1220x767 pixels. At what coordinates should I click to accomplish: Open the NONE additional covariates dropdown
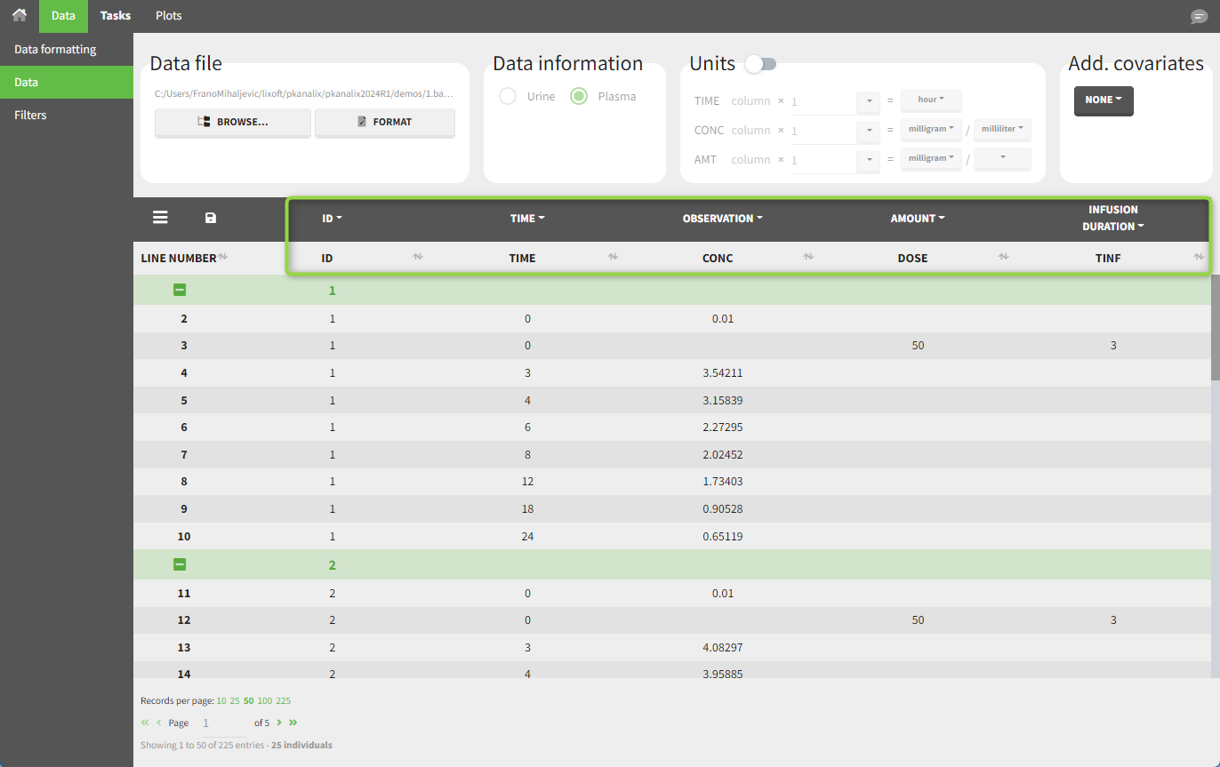(1103, 100)
